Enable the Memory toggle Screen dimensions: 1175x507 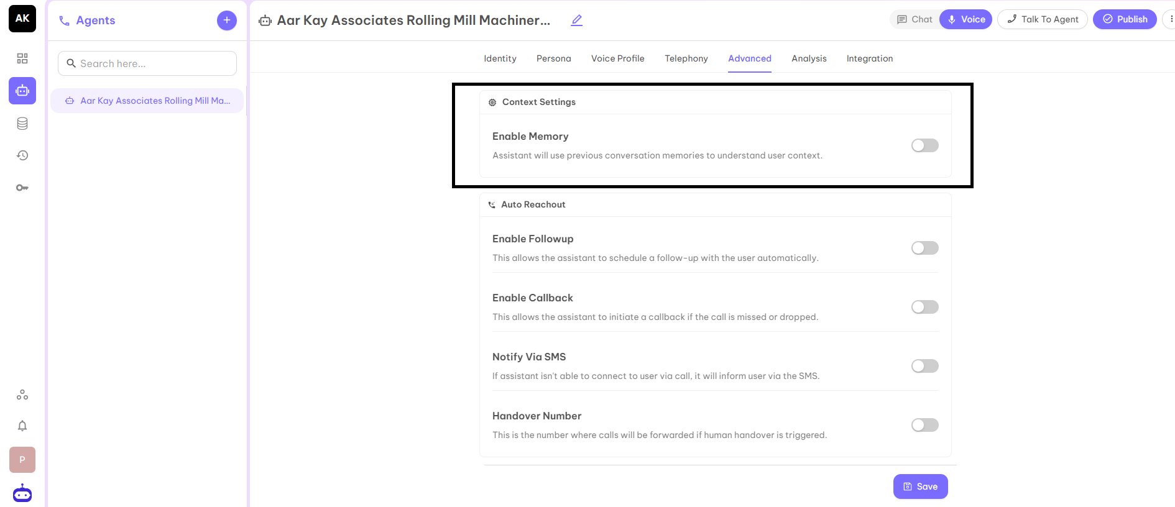click(x=924, y=145)
